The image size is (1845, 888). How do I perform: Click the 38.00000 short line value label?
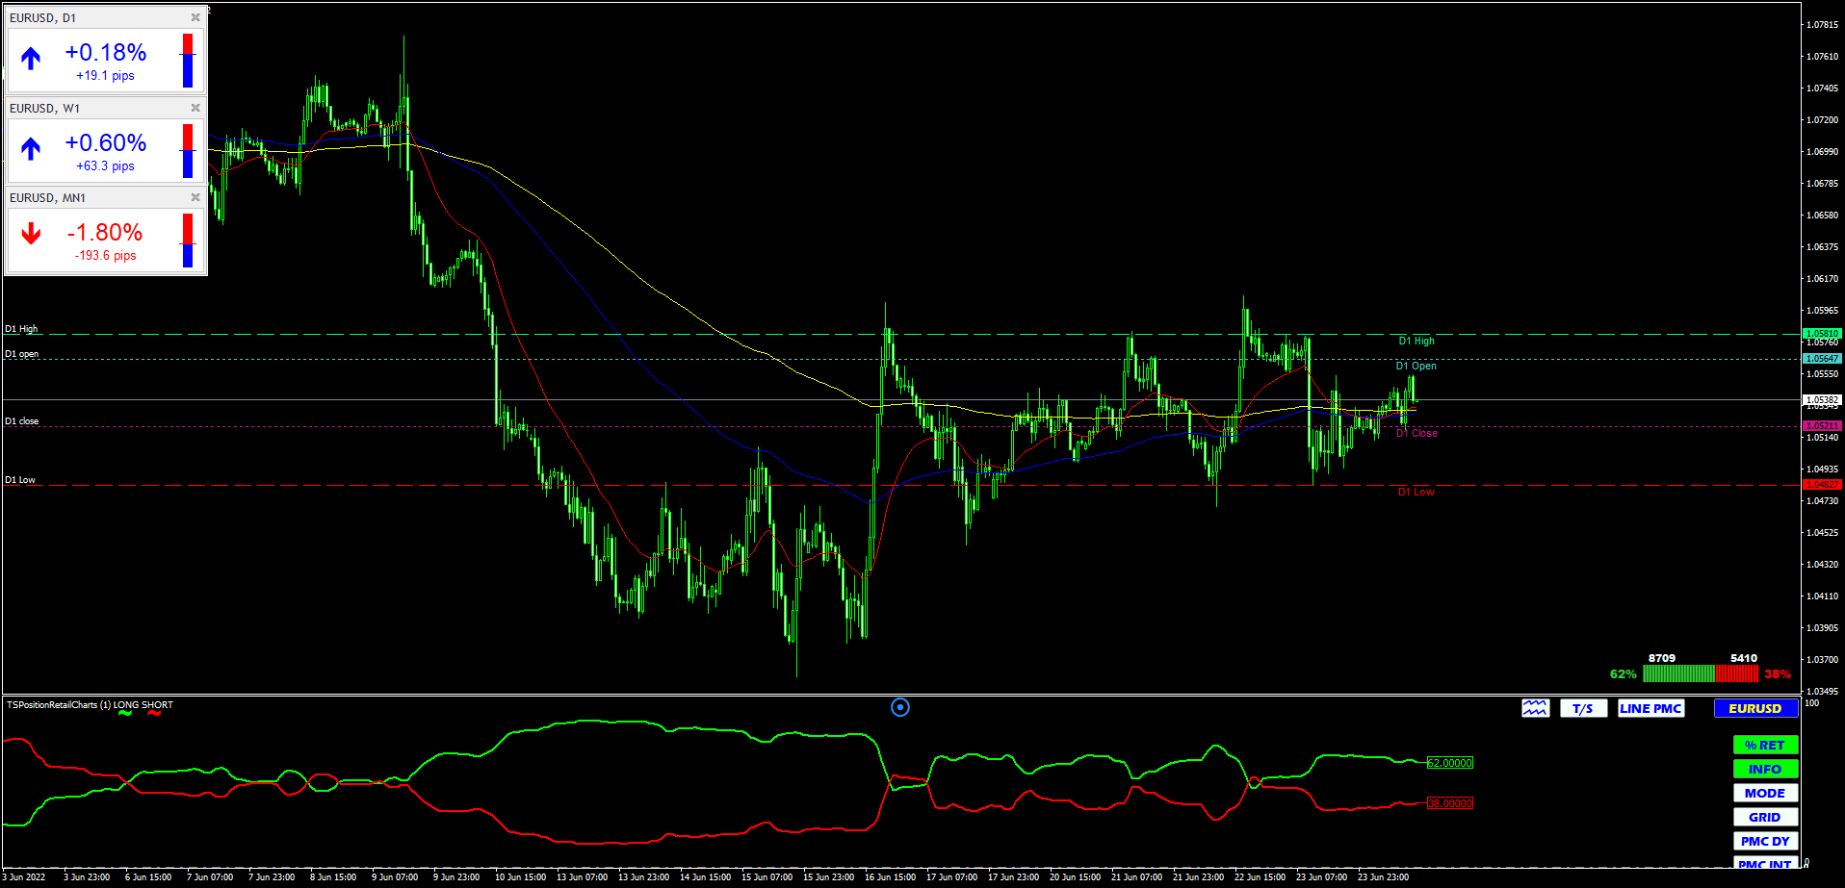pyautogui.click(x=1450, y=803)
